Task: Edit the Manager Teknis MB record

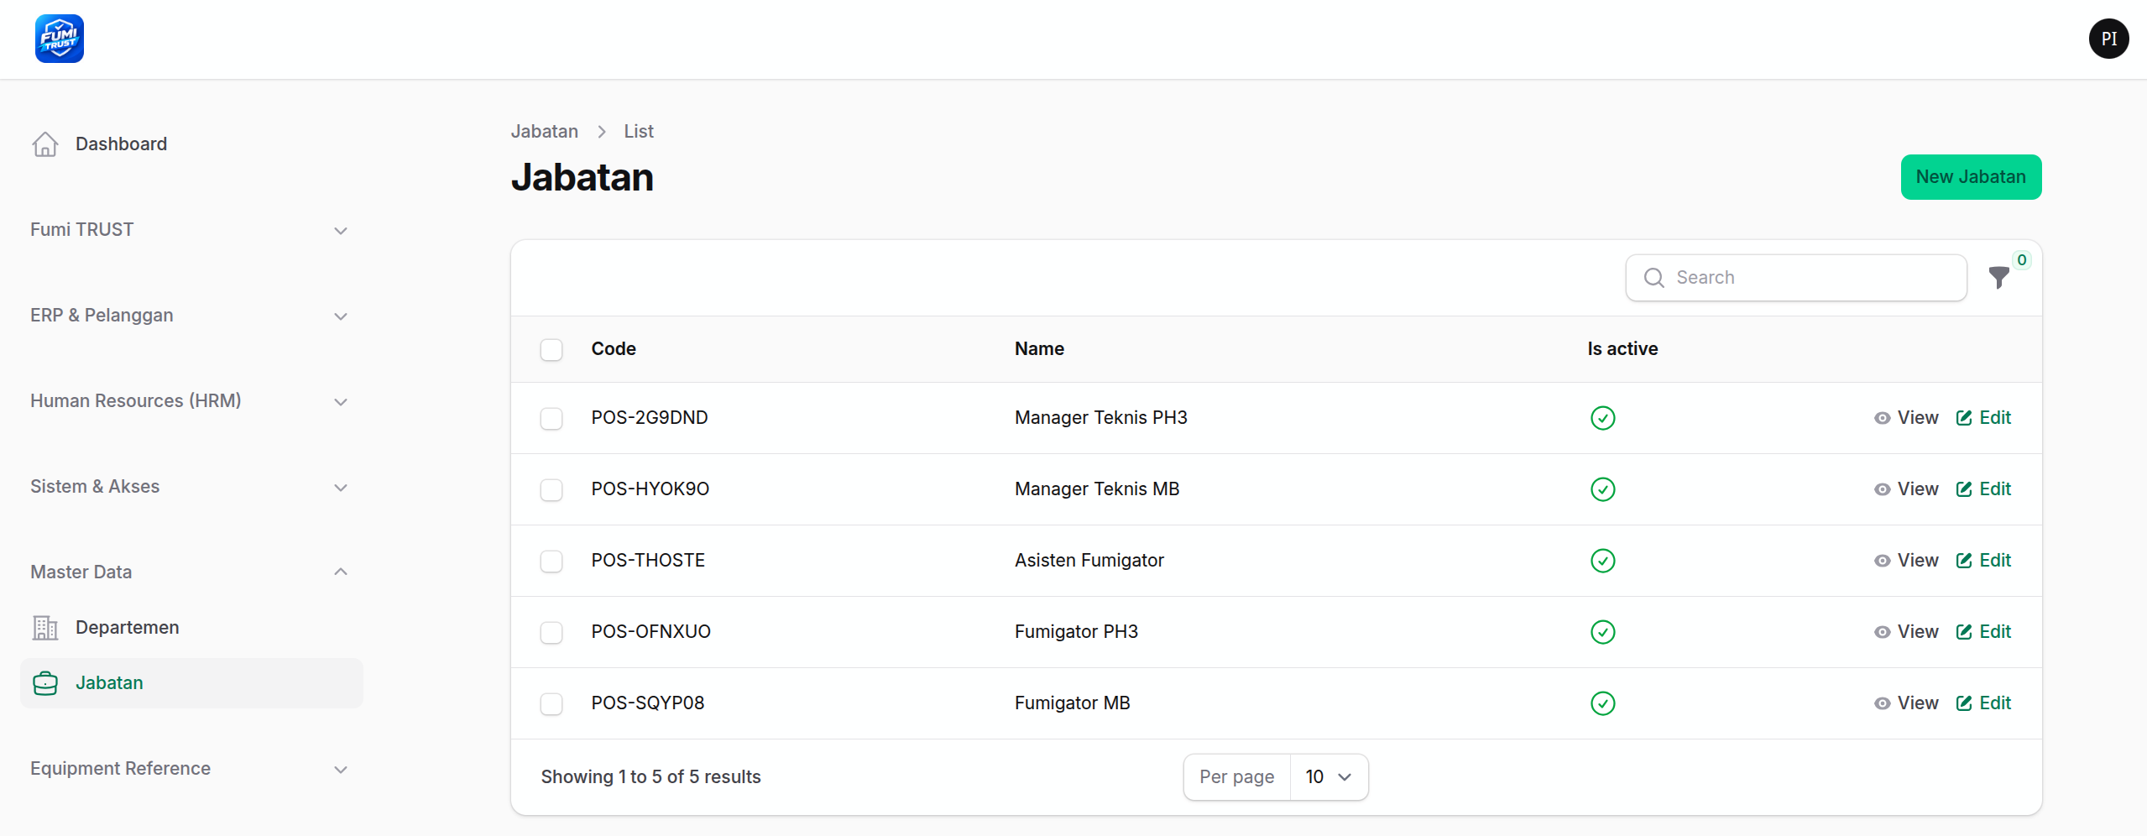Action: click(1983, 489)
